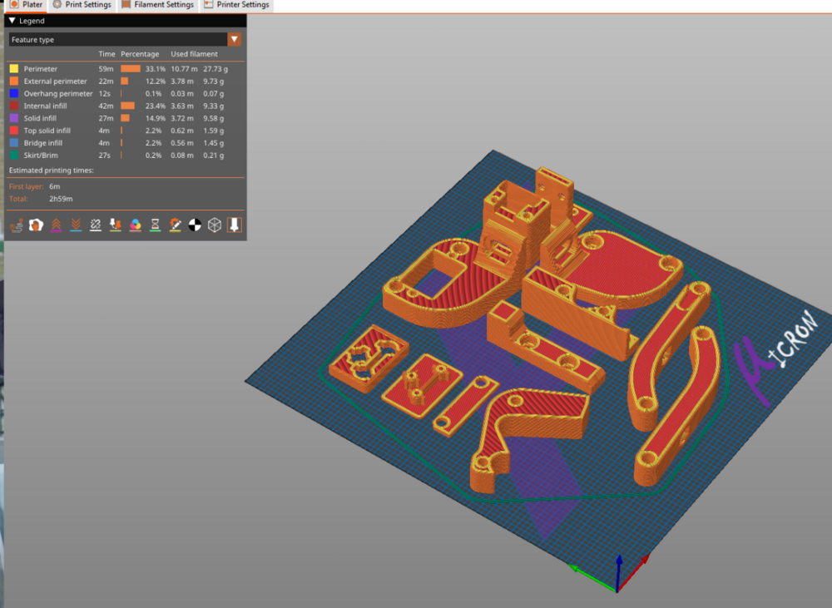The width and height of the screenshot is (832, 608).
Task: Toggle Shells wireframe cube view
Action: point(215,225)
